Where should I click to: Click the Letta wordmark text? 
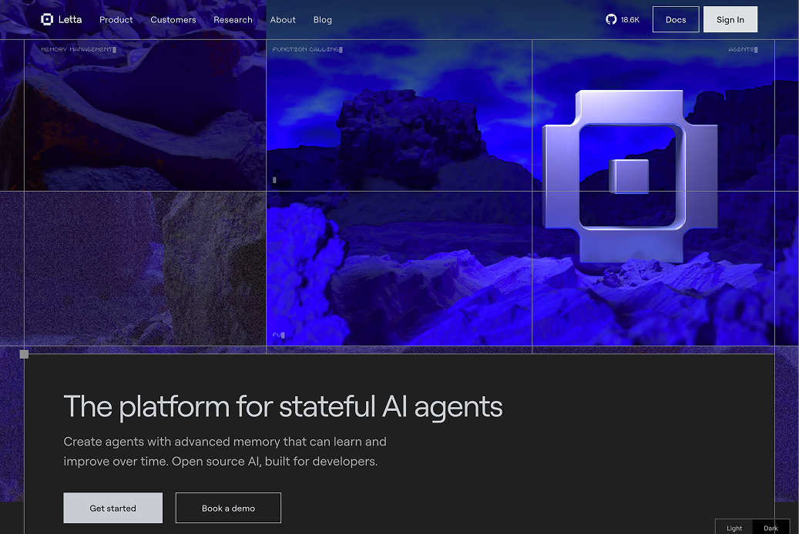pyautogui.click(x=70, y=19)
